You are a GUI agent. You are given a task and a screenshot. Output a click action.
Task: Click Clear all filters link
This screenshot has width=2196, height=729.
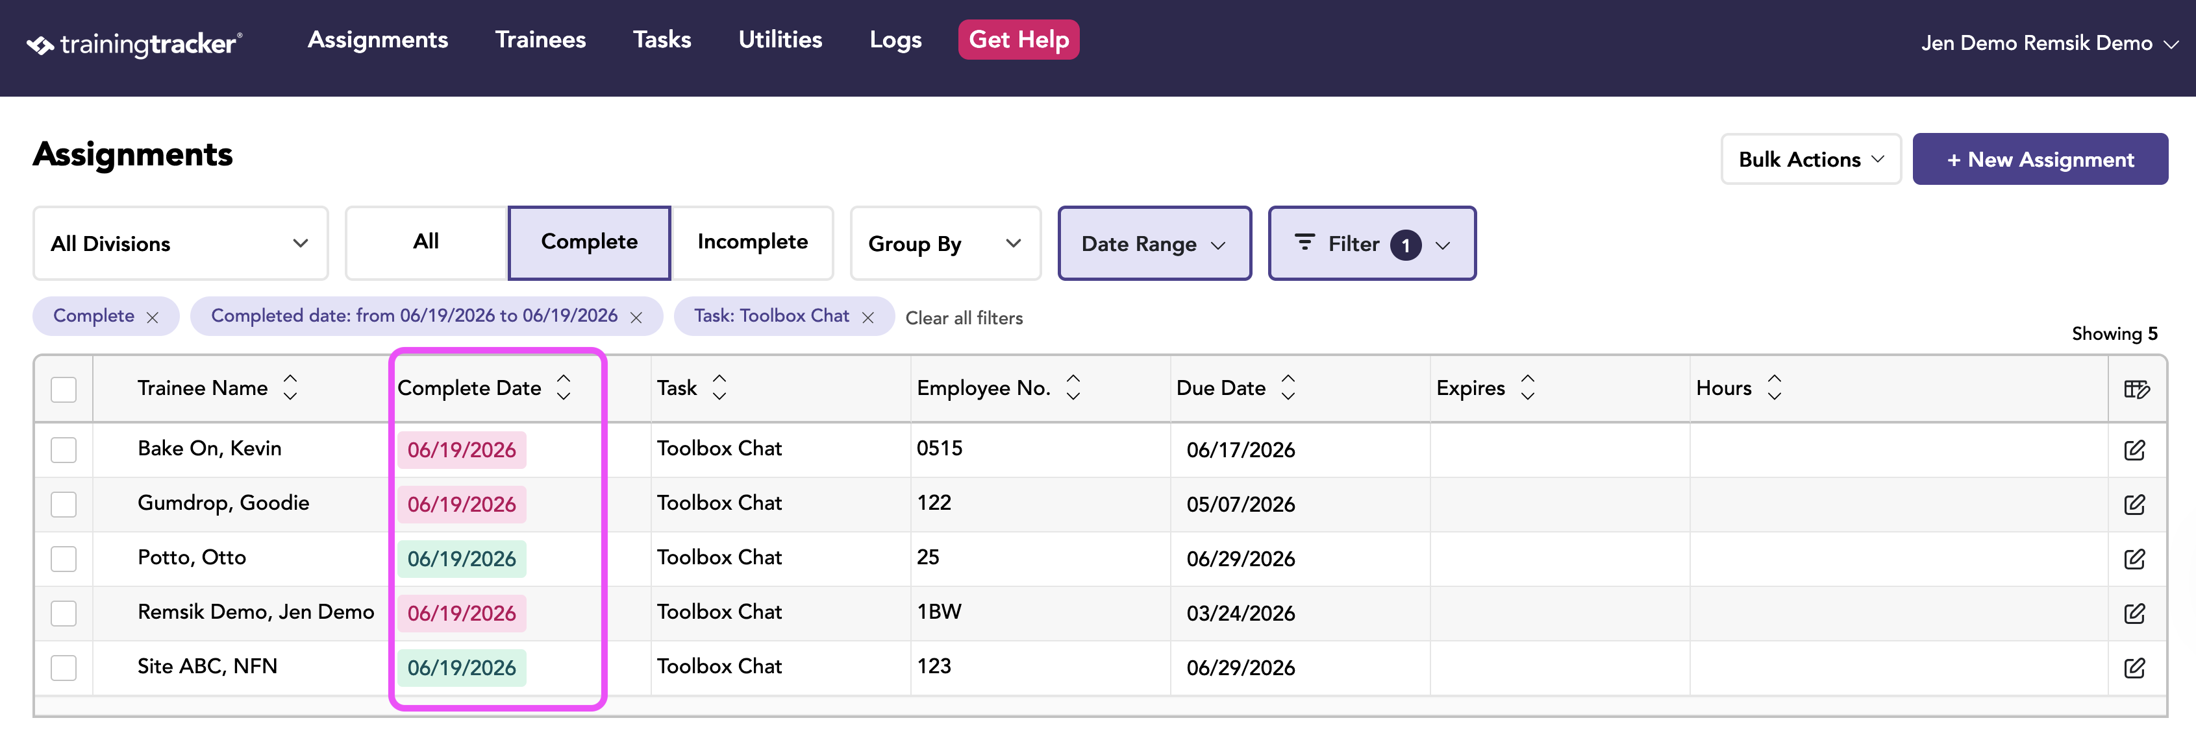pyautogui.click(x=964, y=318)
